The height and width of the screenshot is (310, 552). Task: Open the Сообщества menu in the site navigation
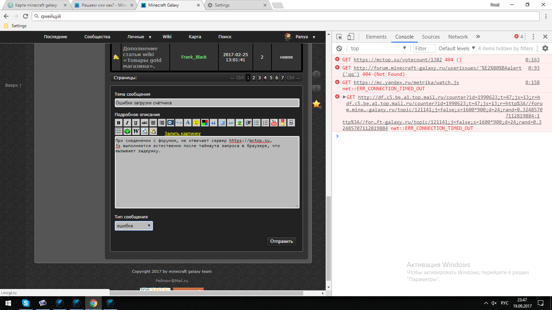tap(97, 37)
